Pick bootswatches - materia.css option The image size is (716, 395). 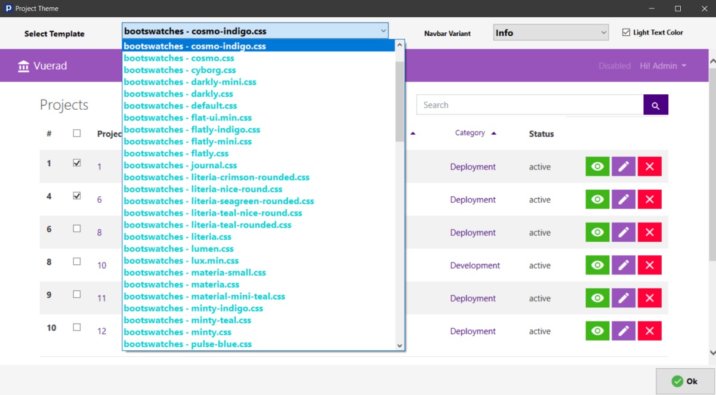[x=258, y=285]
